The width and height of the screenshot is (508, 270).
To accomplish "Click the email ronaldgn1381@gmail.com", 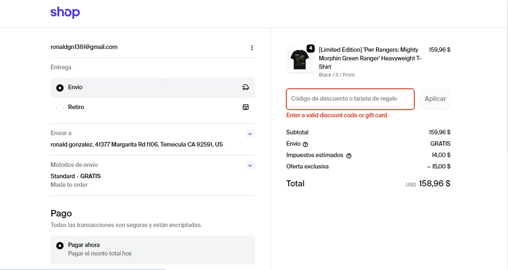I will pos(84,47).
